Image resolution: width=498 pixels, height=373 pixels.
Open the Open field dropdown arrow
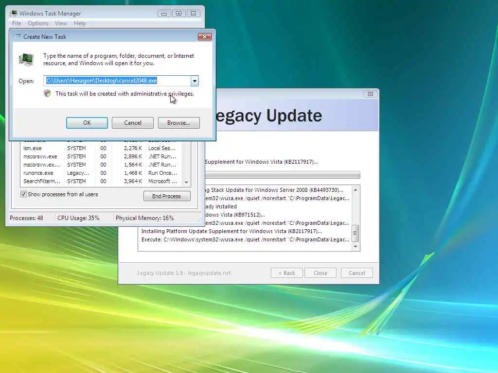(195, 81)
